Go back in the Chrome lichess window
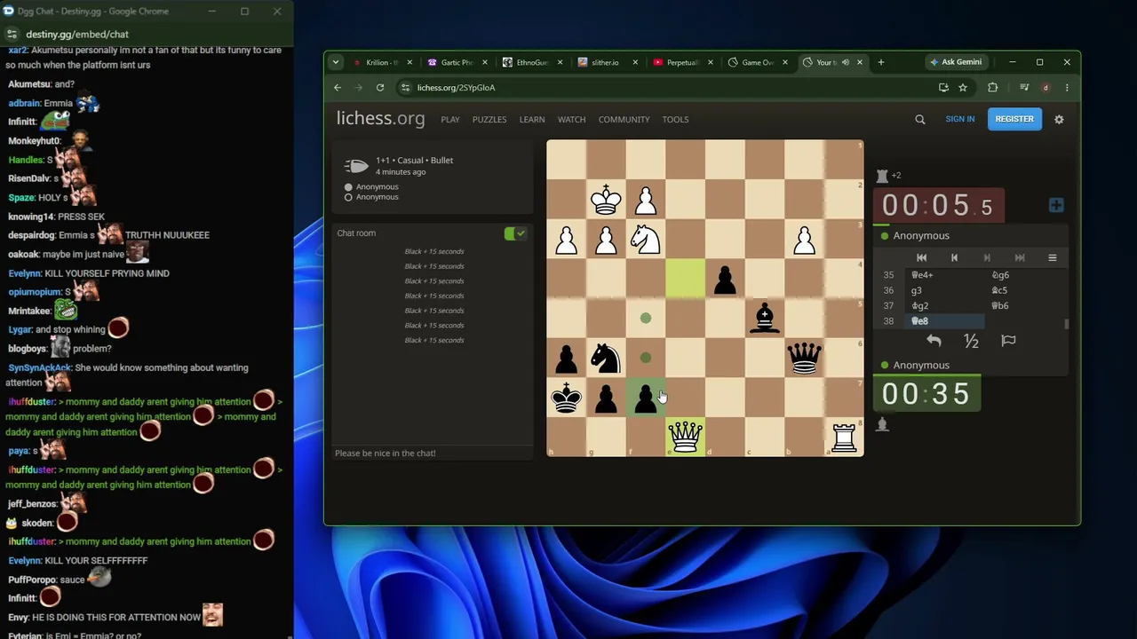The image size is (1137, 639). pyautogui.click(x=338, y=87)
